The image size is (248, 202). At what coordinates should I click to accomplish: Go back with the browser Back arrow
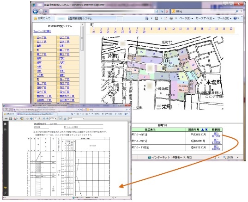point(35,12)
